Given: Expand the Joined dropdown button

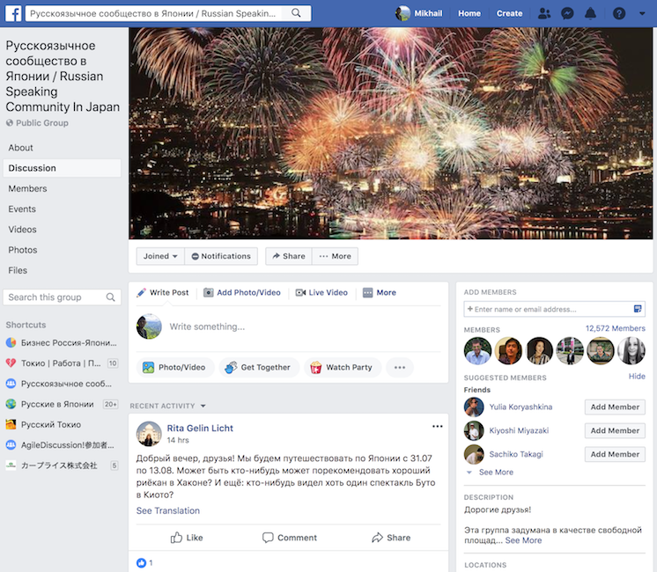Looking at the screenshot, I should pyautogui.click(x=160, y=256).
